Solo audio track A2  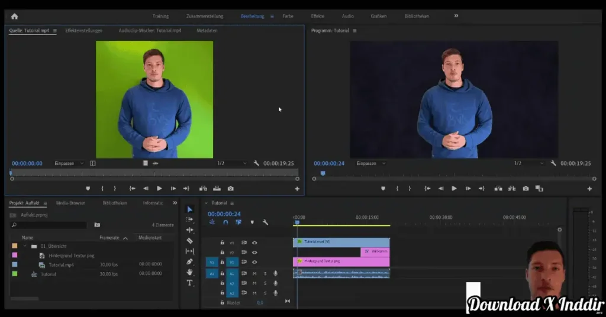(265, 283)
